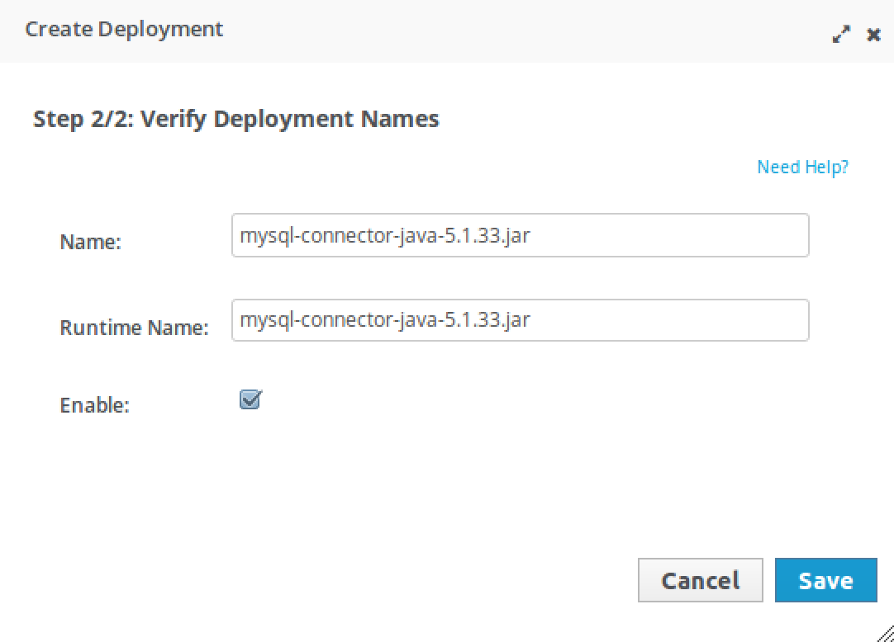
Task: Click the Enable: label
Action: 95,405
